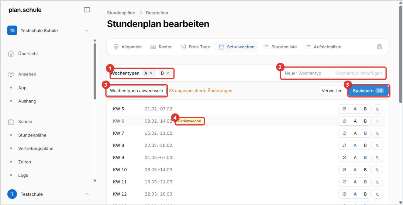Go to Stundenpläne breadcrumb link

pyautogui.click(x=121, y=13)
